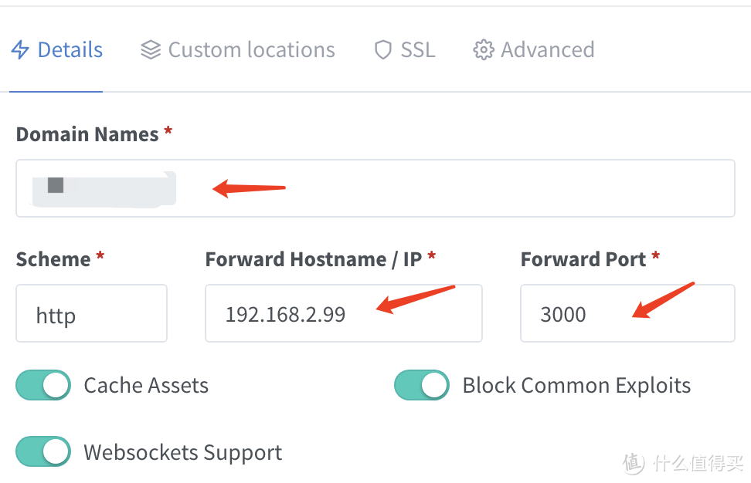Click the Cache Assets label text
Image resolution: width=751 pixels, height=483 pixels.
tap(145, 385)
